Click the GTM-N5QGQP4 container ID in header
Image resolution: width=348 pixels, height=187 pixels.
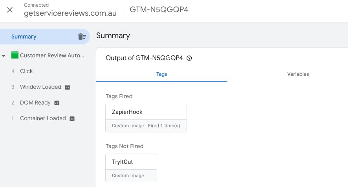pos(159,9)
